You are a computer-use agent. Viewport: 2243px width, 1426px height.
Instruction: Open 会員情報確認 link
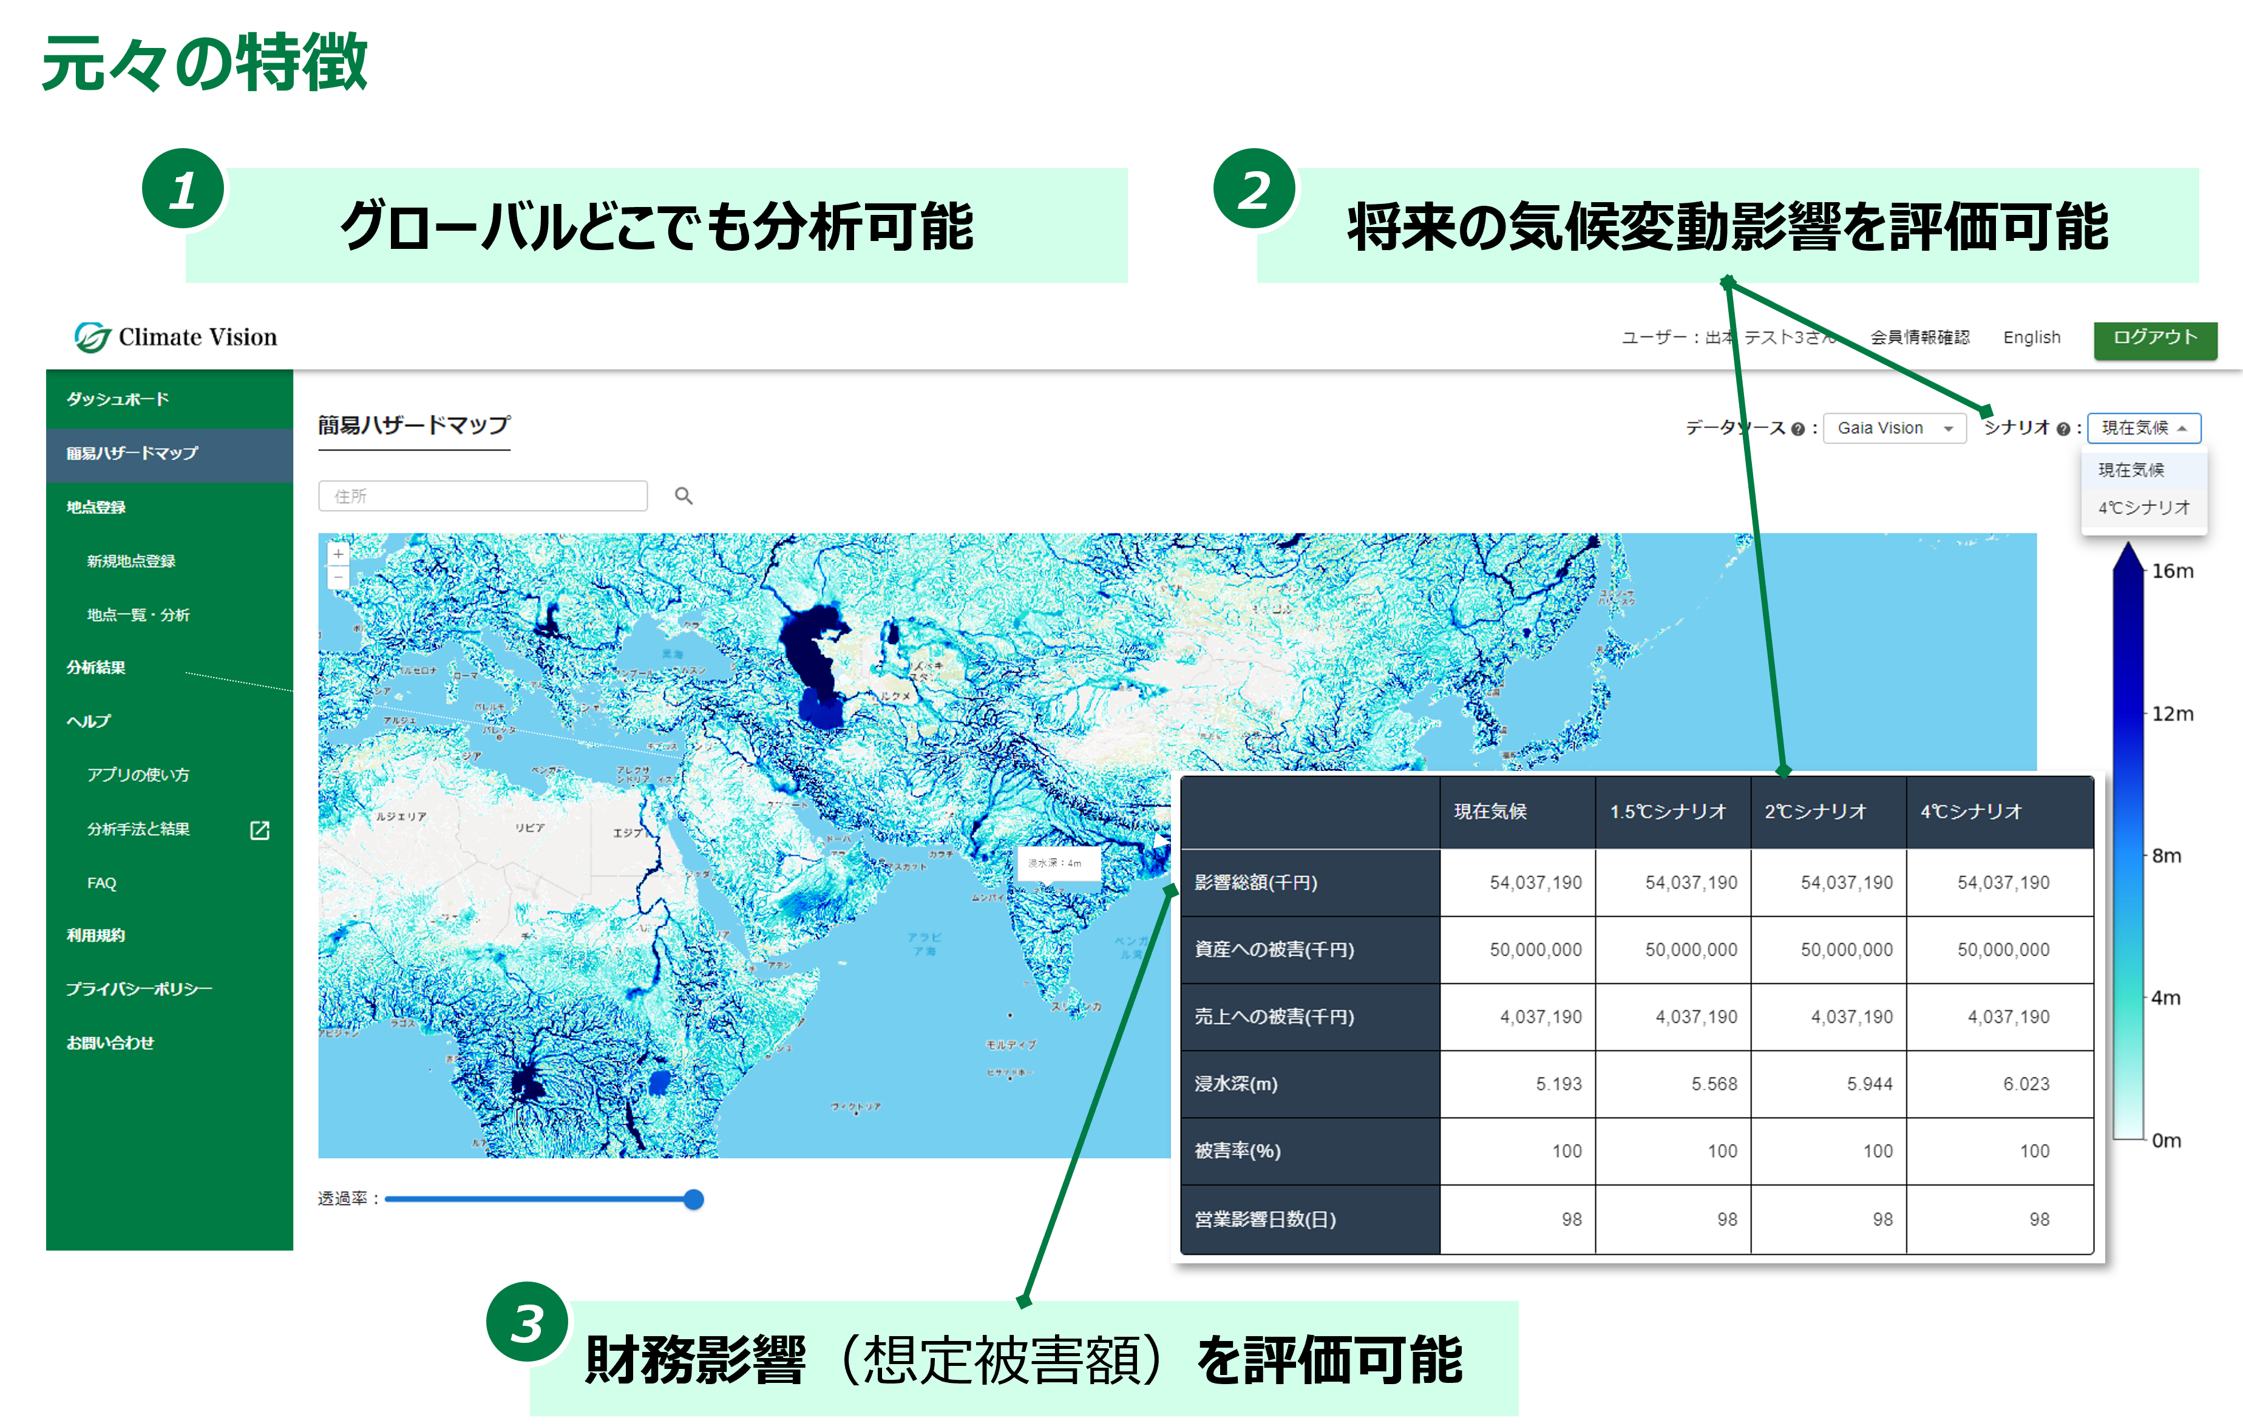coord(1920,337)
